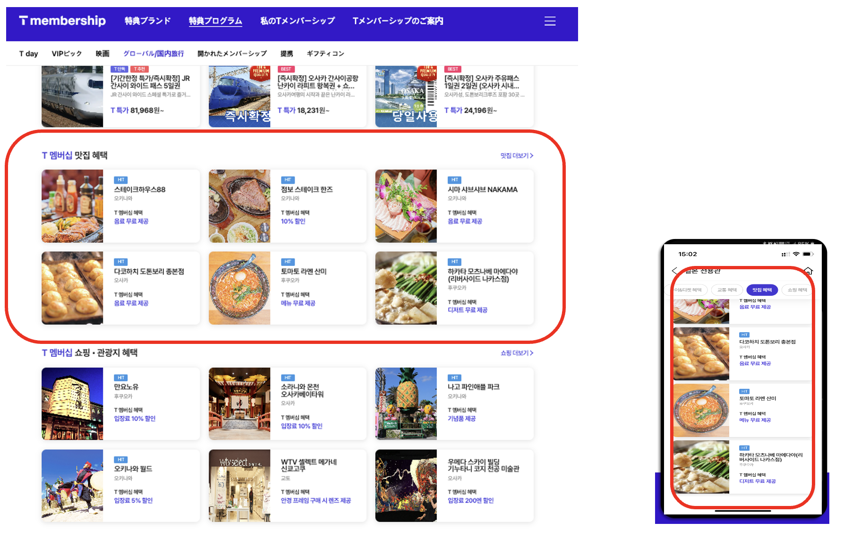Open the 오사카 주유패스 offer

(x=454, y=96)
